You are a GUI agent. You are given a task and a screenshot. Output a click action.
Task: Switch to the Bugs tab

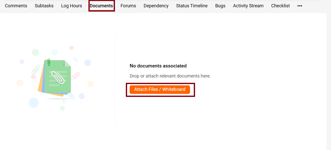pos(220,6)
